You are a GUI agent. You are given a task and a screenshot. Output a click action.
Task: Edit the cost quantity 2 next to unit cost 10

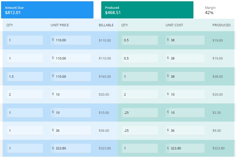coord(140,94)
